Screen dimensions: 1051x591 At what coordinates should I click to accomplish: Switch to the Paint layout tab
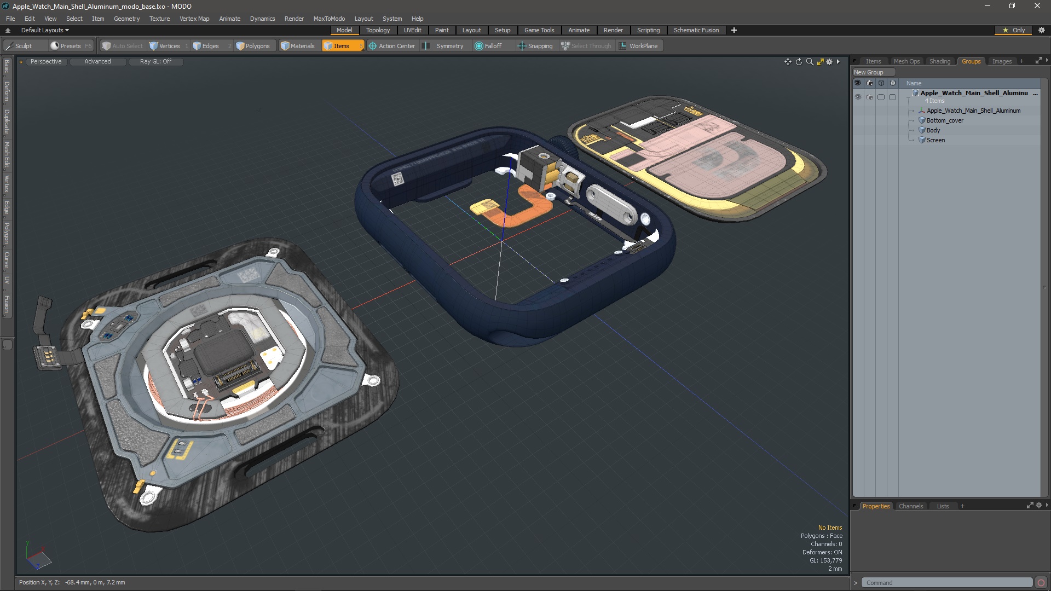click(442, 30)
